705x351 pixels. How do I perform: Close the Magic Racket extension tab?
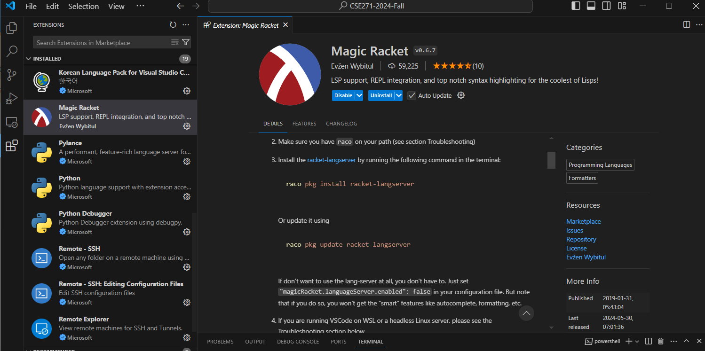click(285, 25)
